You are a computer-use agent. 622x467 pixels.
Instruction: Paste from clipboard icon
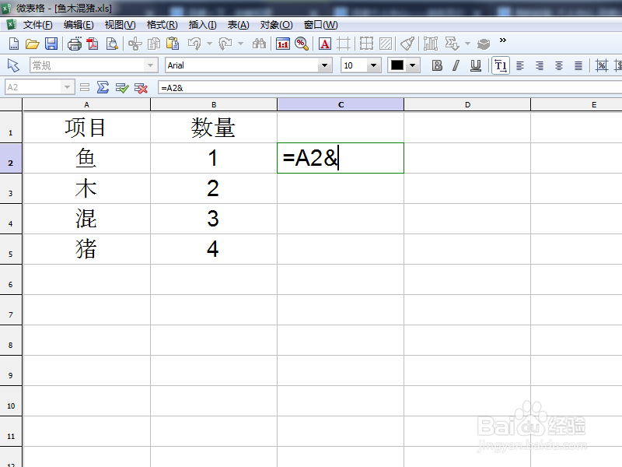[x=173, y=44]
